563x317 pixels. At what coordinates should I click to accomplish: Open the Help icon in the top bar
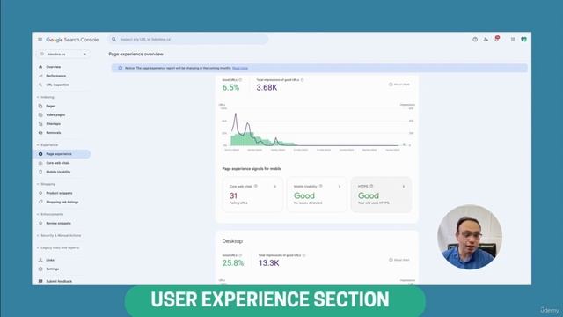[x=475, y=39]
